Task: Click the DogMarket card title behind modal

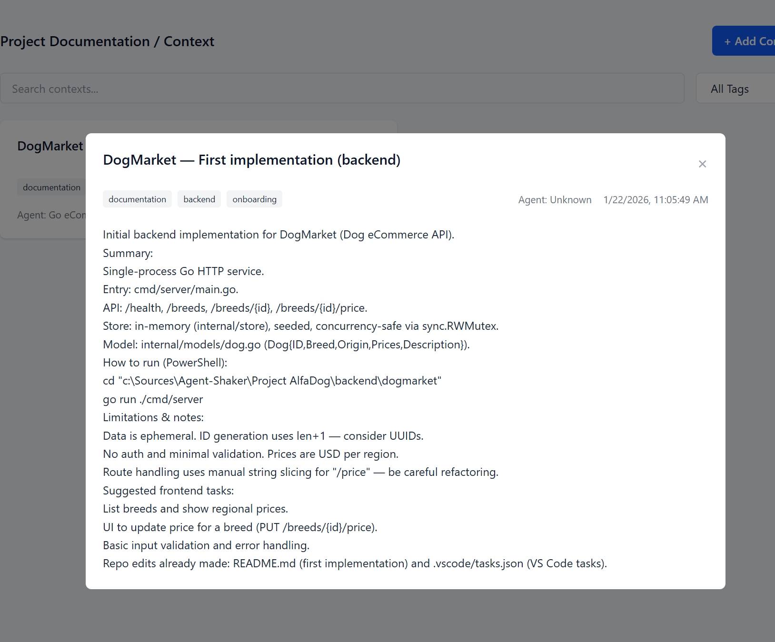Action: [50, 146]
